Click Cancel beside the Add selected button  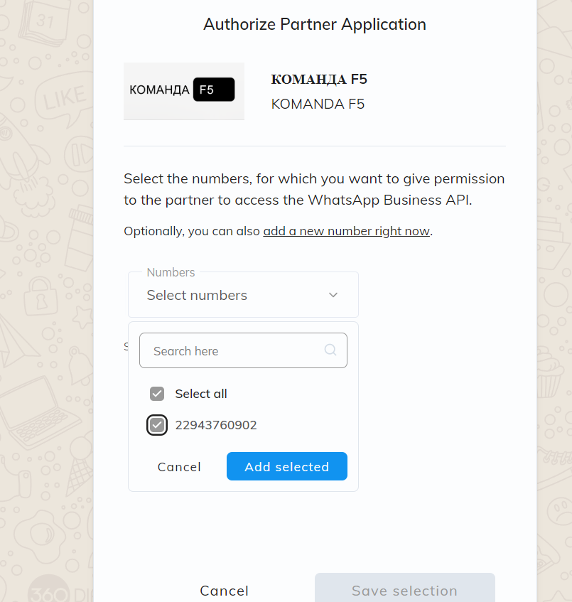click(179, 467)
